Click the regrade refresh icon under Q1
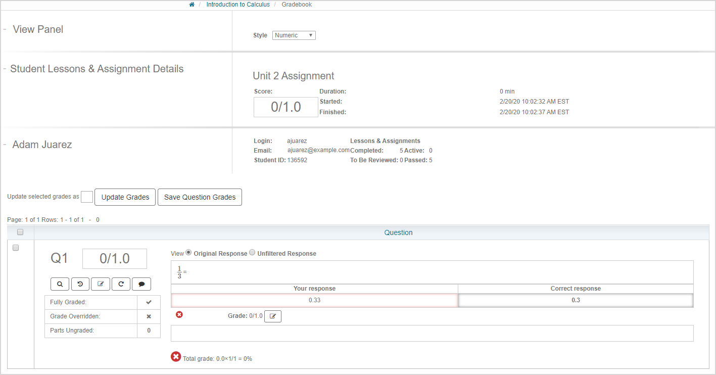Screen dimensions: 716x375 (121, 284)
